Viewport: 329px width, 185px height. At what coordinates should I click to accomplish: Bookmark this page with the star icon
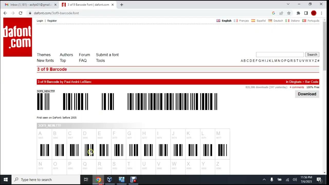[x=289, y=13]
